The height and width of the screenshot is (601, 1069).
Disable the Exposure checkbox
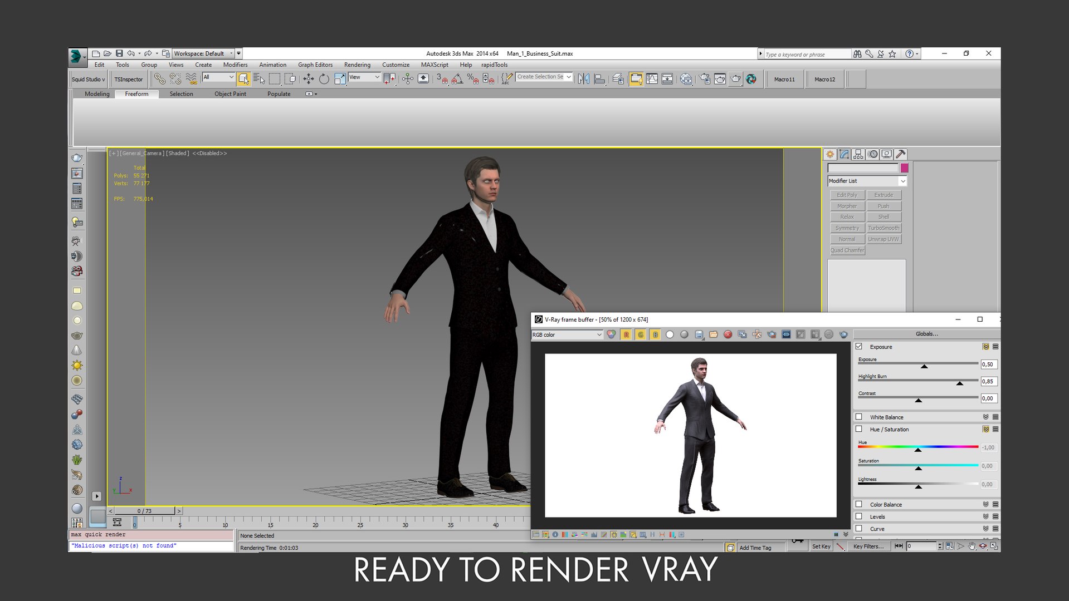coord(859,346)
